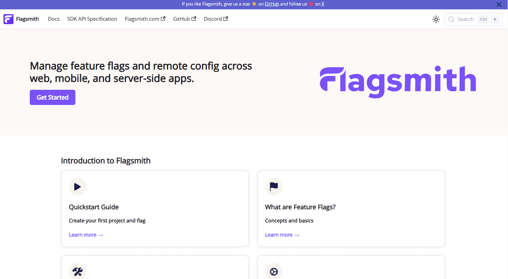Click Learn more under Quickstart Guide
This screenshot has height=279, width=508.
pos(86,235)
